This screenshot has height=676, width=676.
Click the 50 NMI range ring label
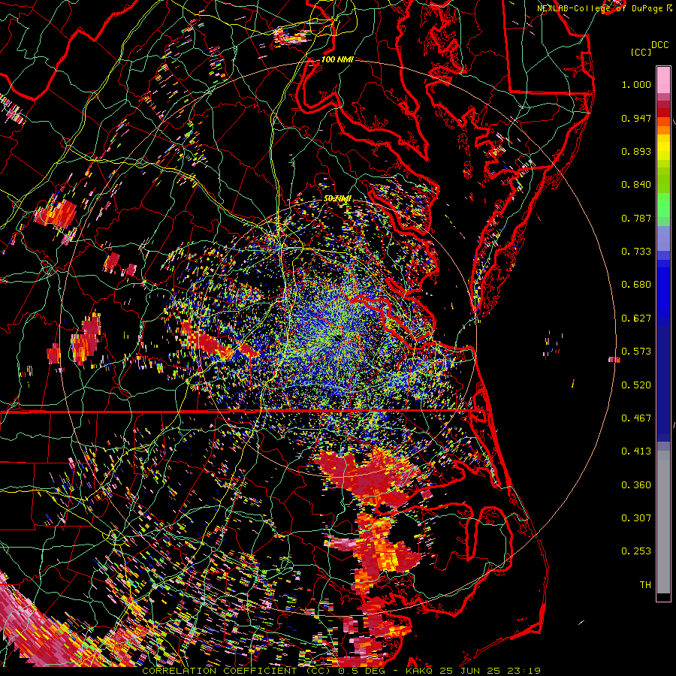pyautogui.click(x=337, y=198)
